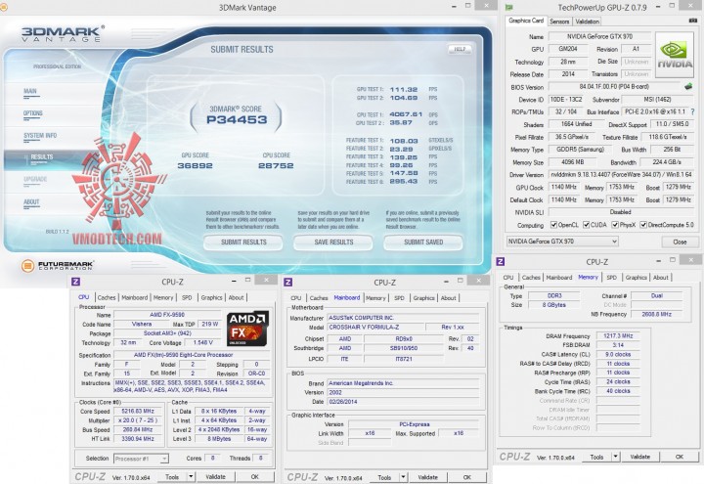Toggle the OpenCL checkbox in GPU-Z
The image size is (704, 484).
click(553, 225)
